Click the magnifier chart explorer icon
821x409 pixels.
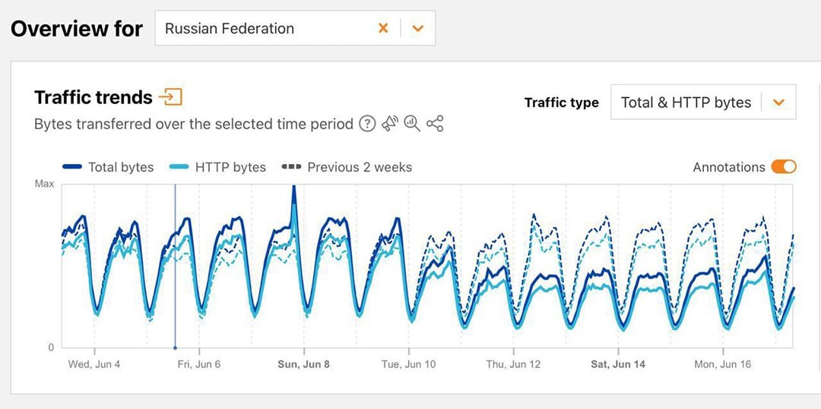click(412, 124)
